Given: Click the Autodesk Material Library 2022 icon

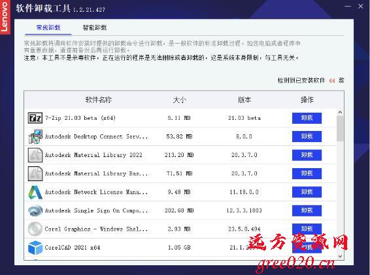Looking at the screenshot, I should click(x=35, y=155).
